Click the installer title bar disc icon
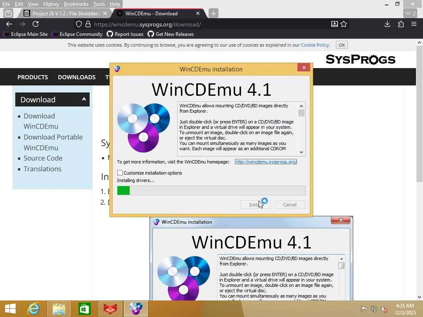Viewport: 423px width, 317px height. [117, 69]
